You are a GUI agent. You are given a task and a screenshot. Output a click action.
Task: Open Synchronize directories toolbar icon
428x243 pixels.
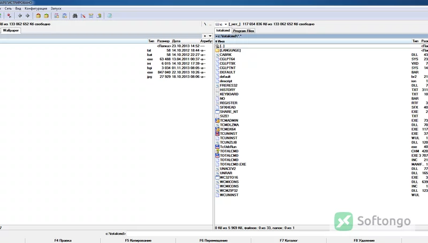tap(91, 16)
